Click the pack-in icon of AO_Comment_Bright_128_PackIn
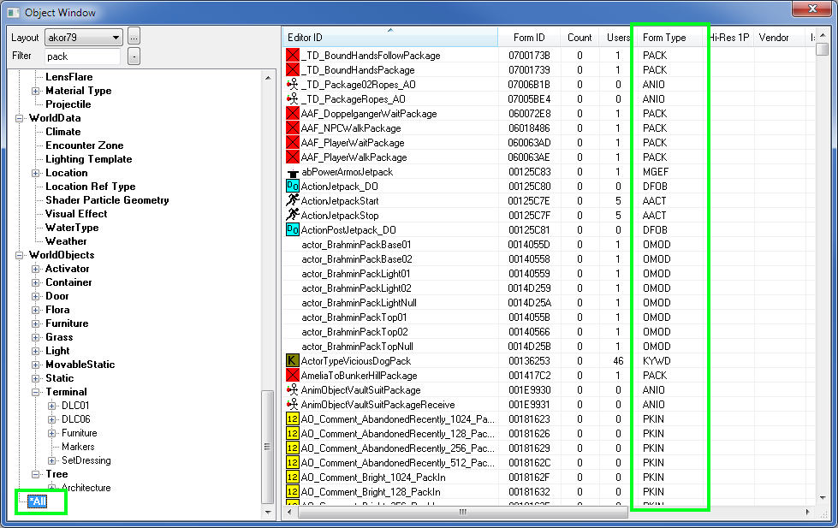This screenshot has height=528, width=838. [x=293, y=492]
